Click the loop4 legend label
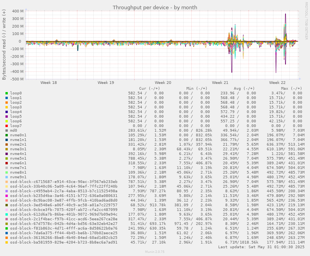Image resolution: width=310 pixels, height=256 pixels. coord(16,112)
